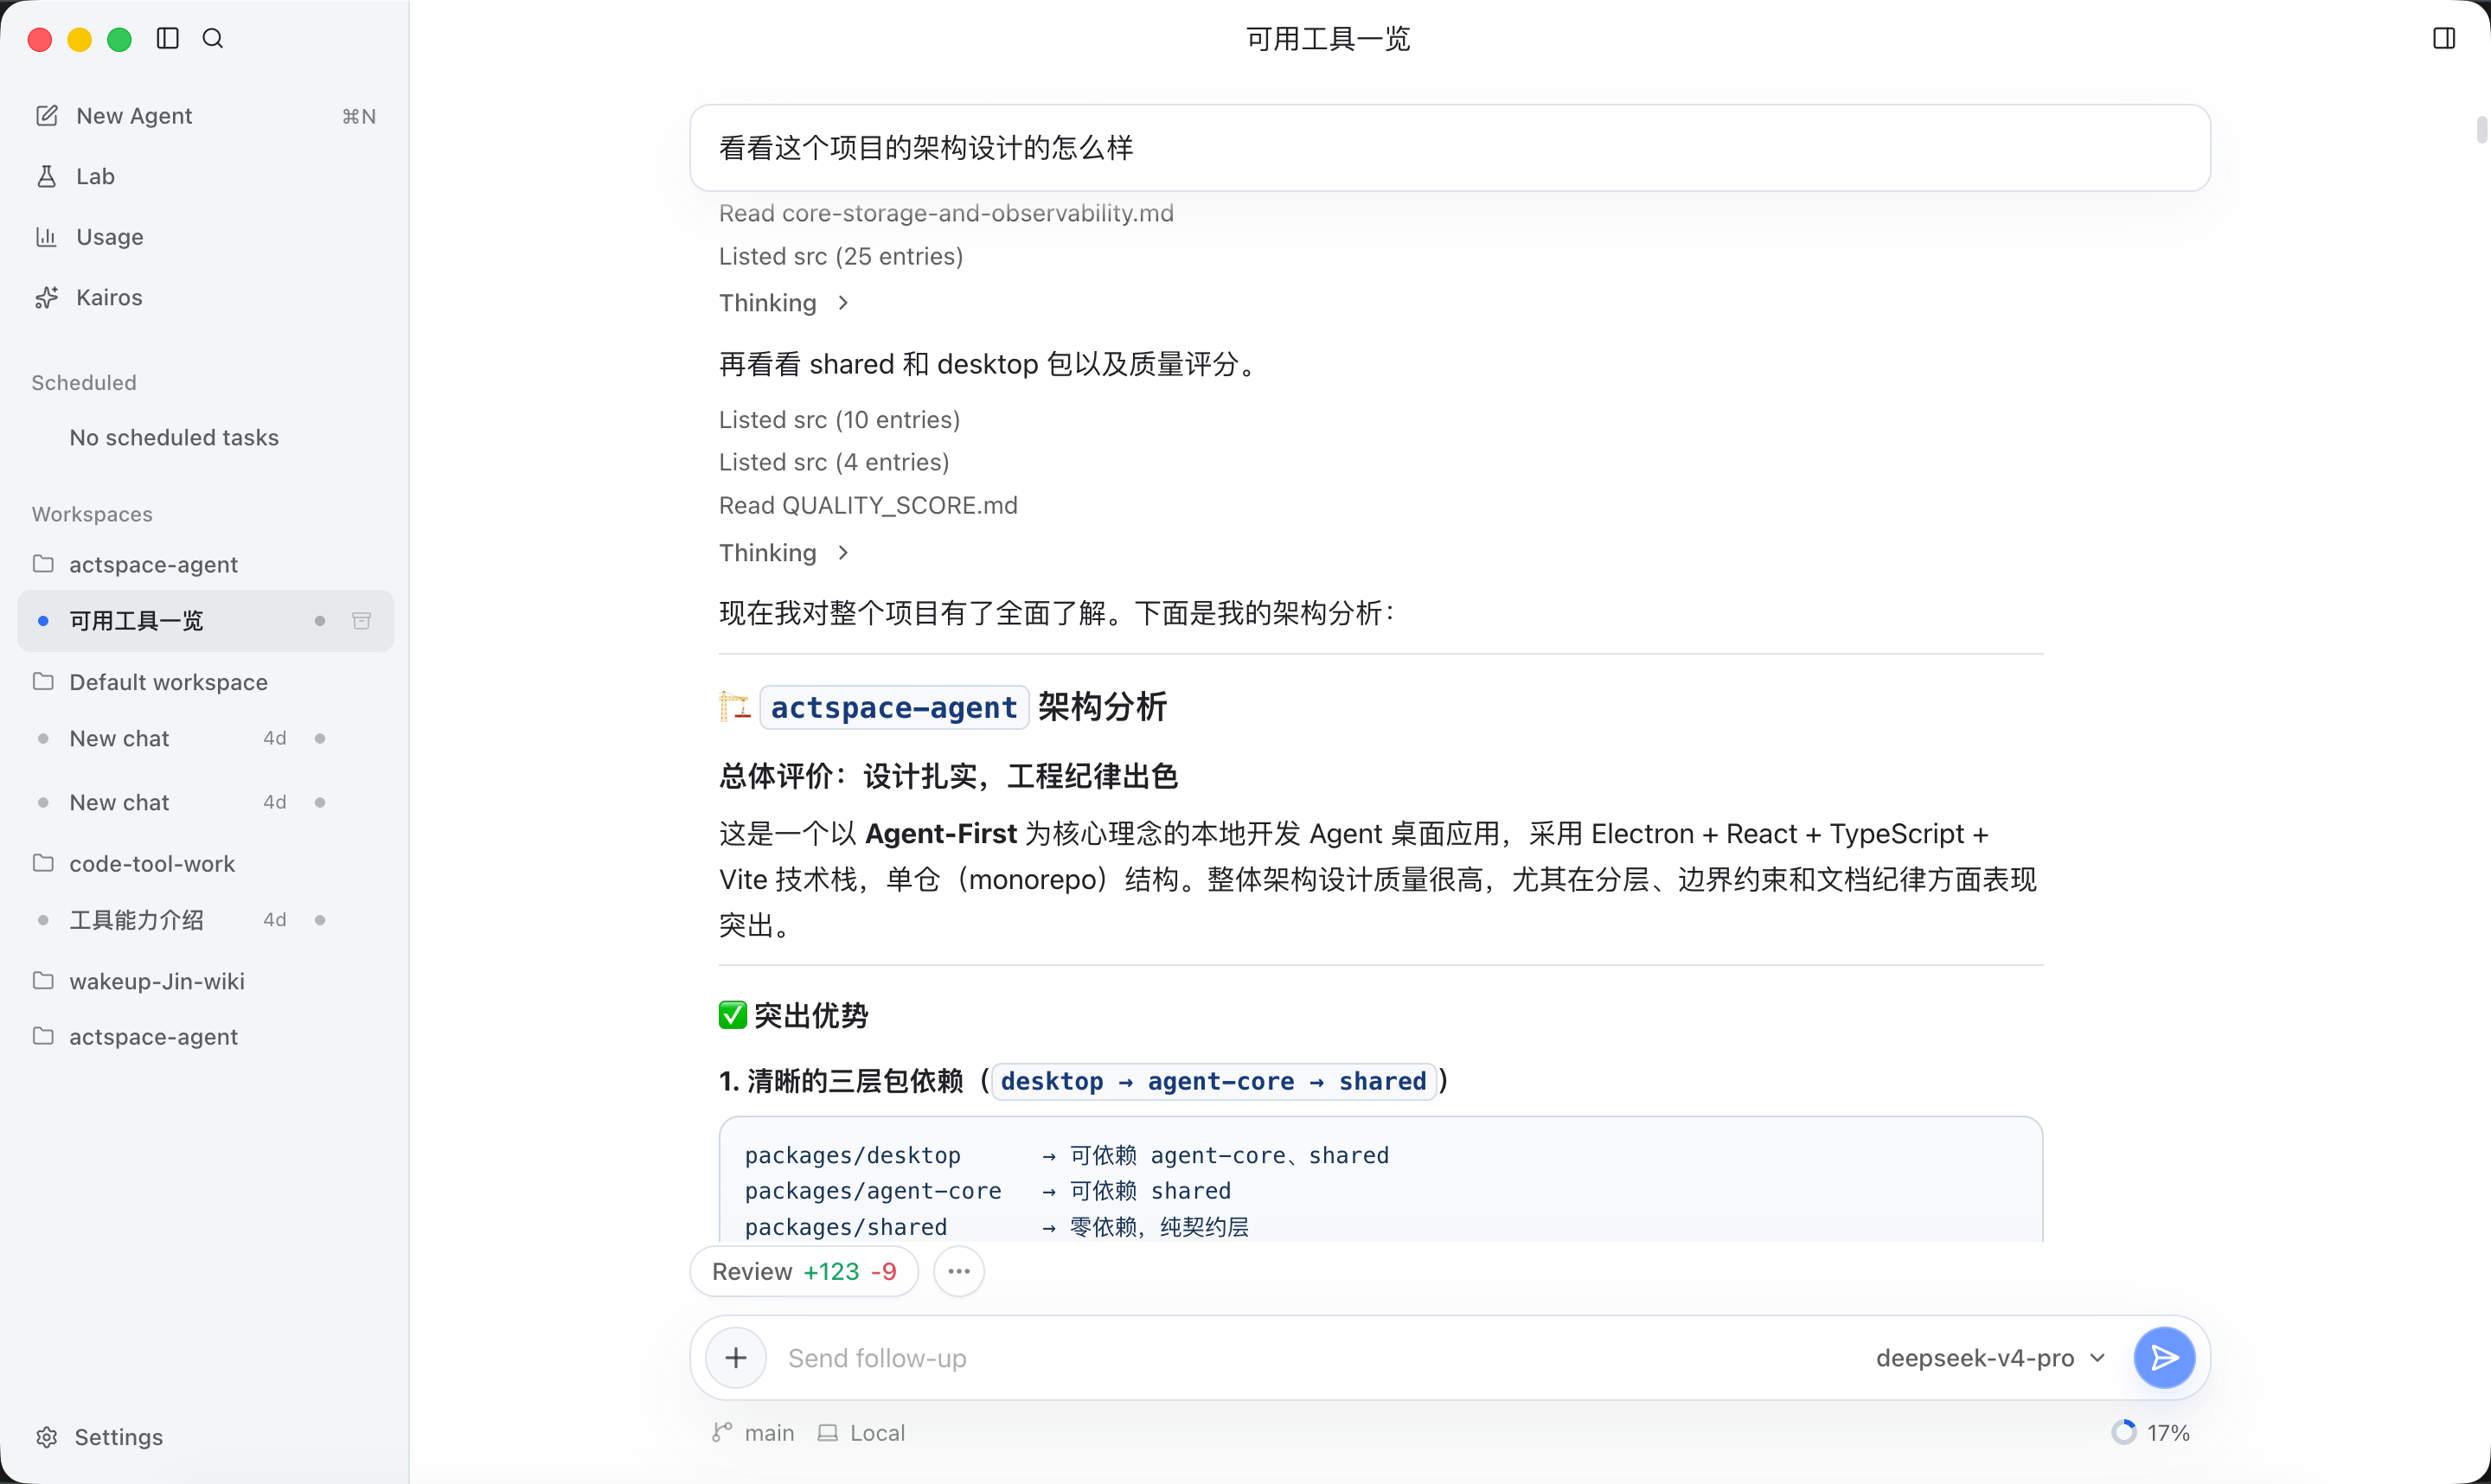Open the deepseek-v4-pro model dropdown

click(x=1990, y=1358)
